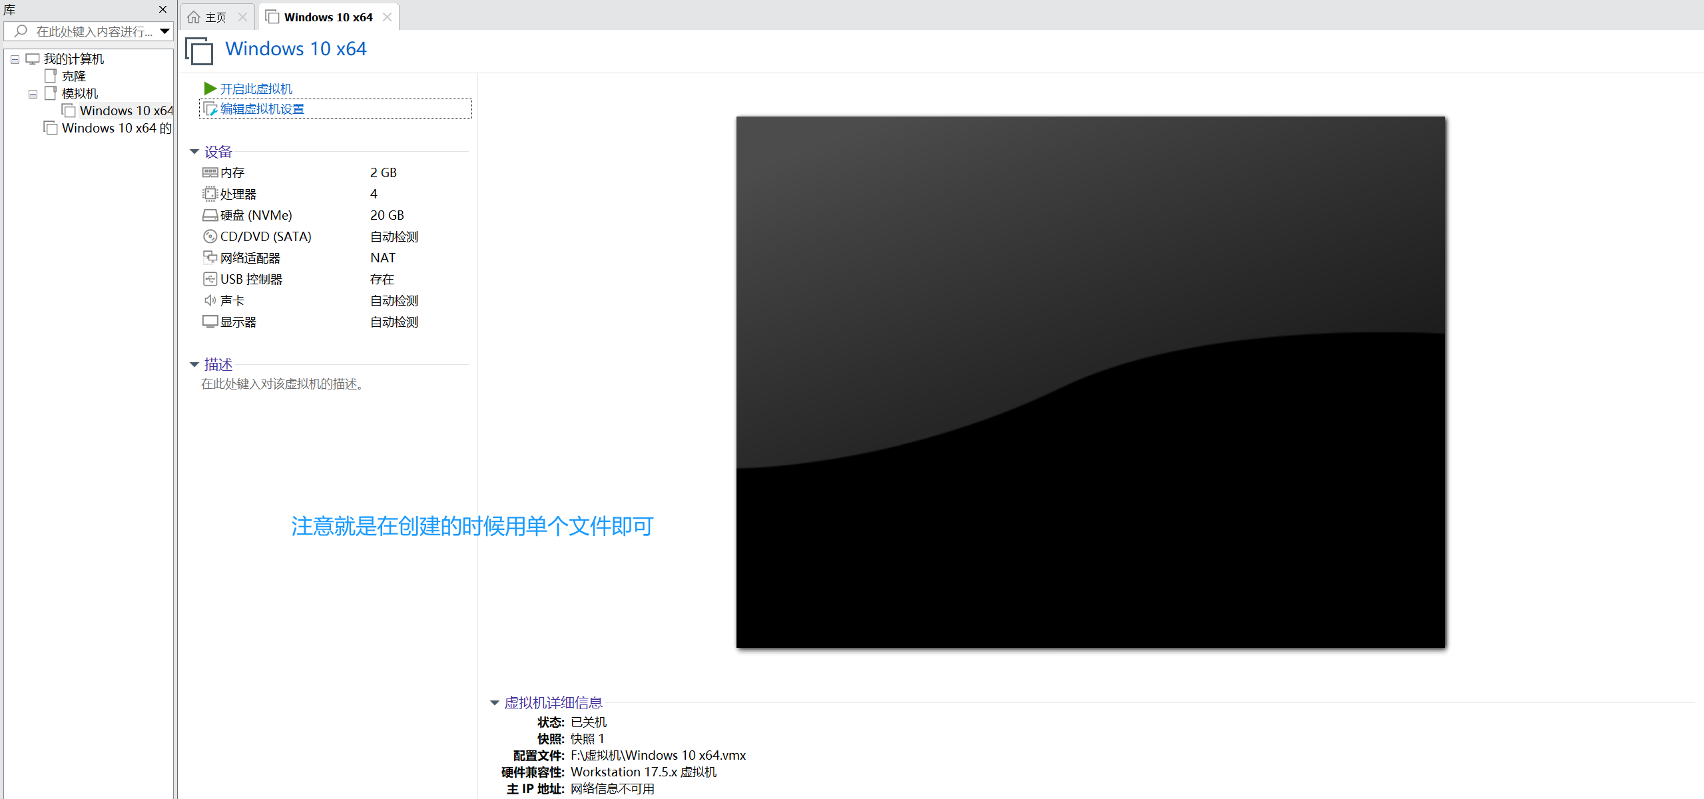The width and height of the screenshot is (1704, 799).
Task: Click the Windows 10 x64 page heading
Action: pos(296,49)
